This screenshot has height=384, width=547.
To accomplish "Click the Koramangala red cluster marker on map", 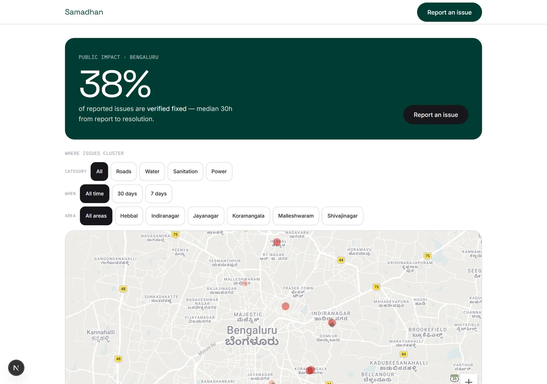I will point(310,370).
